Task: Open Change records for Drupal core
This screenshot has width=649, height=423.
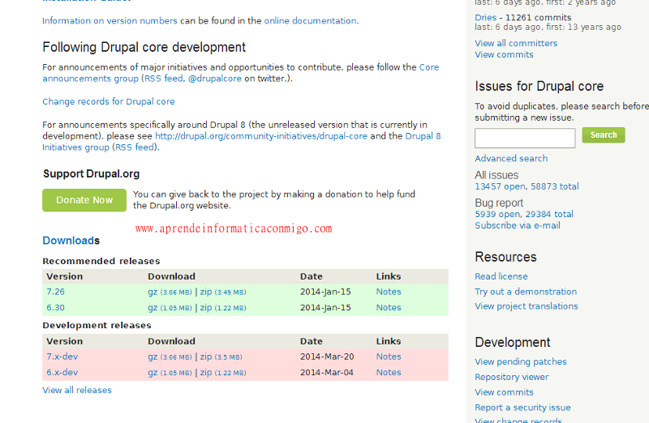Action: click(109, 102)
